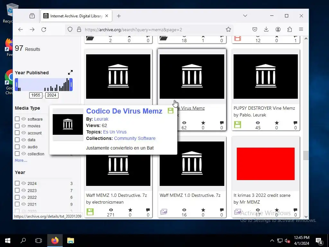Click the padlock site information icon
This screenshot has height=247, width=329.
(x=79, y=29)
